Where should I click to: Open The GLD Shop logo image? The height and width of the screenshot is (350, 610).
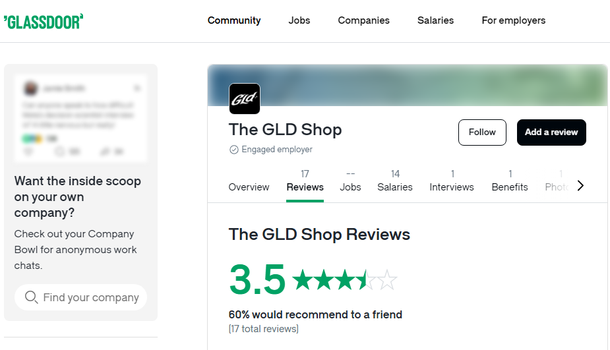click(x=244, y=99)
